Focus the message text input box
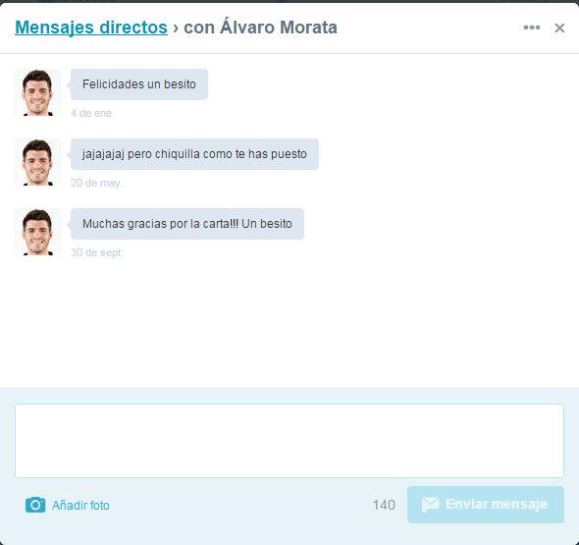The width and height of the screenshot is (579, 545). [289, 441]
